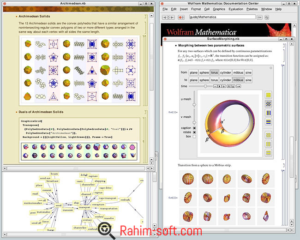Click the u mesh vertical slider
This screenshot has height=240, width=300.
194,99
